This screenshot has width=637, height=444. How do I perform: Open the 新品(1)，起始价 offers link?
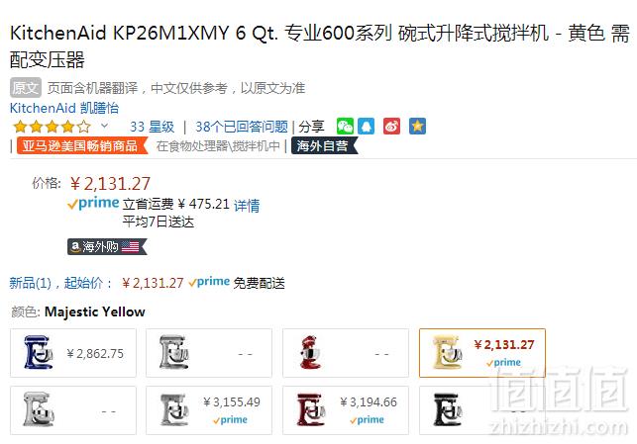(x=61, y=283)
